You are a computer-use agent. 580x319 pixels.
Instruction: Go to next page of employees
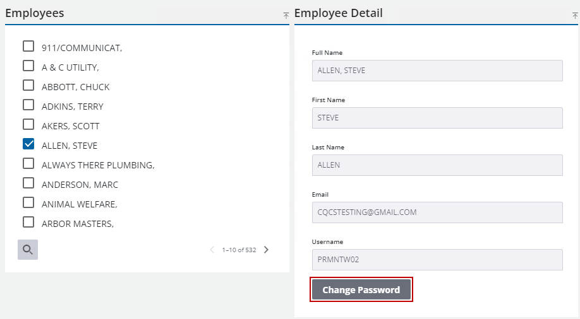266,250
